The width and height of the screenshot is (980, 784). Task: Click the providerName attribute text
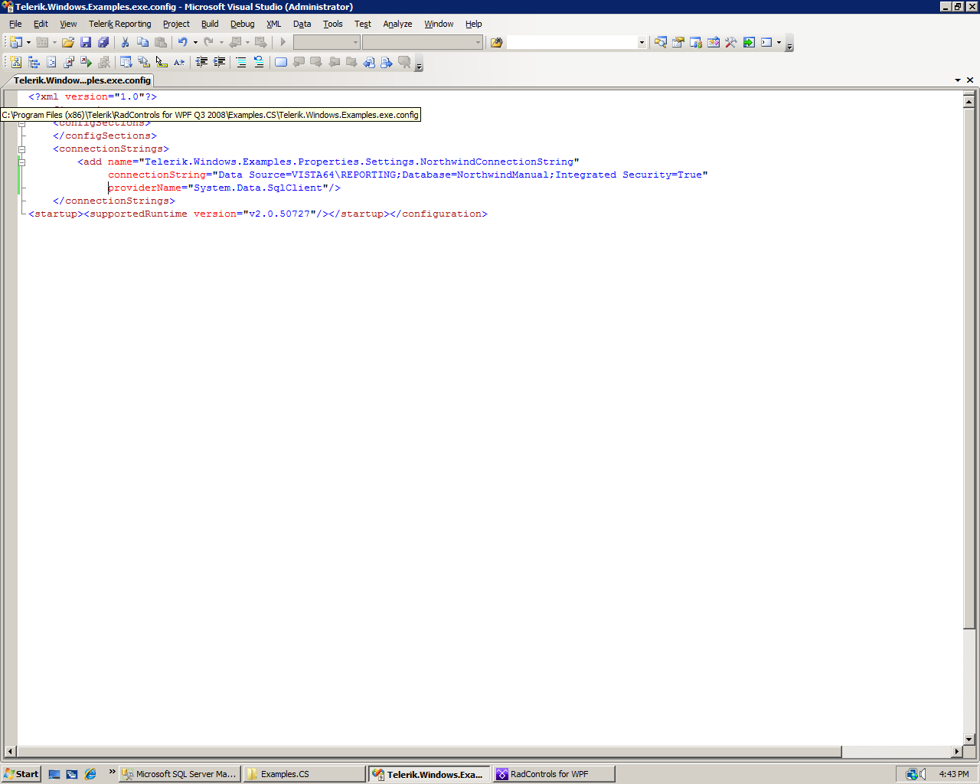click(x=145, y=188)
